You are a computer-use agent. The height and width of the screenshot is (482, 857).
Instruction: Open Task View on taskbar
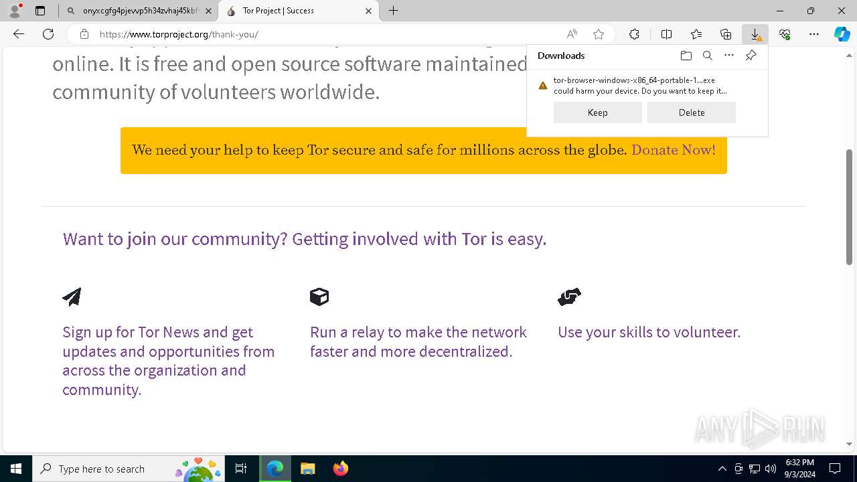241,469
